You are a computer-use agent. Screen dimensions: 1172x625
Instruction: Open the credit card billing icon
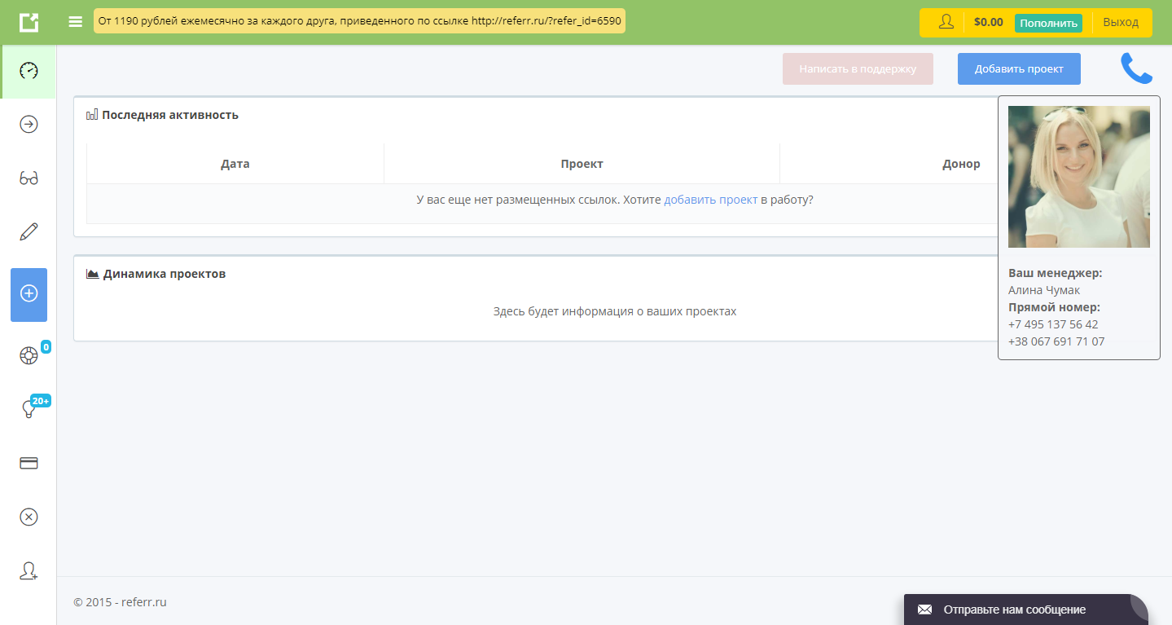click(x=29, y=463)
